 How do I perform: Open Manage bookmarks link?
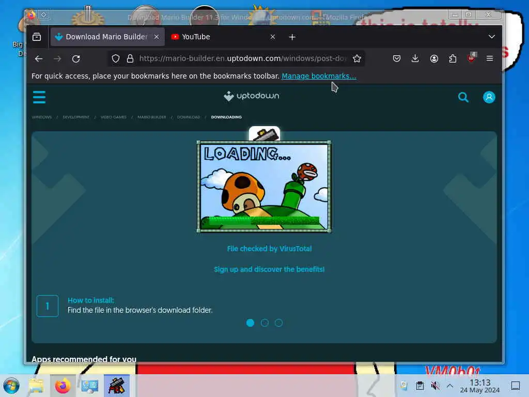(x=319, y=76)
